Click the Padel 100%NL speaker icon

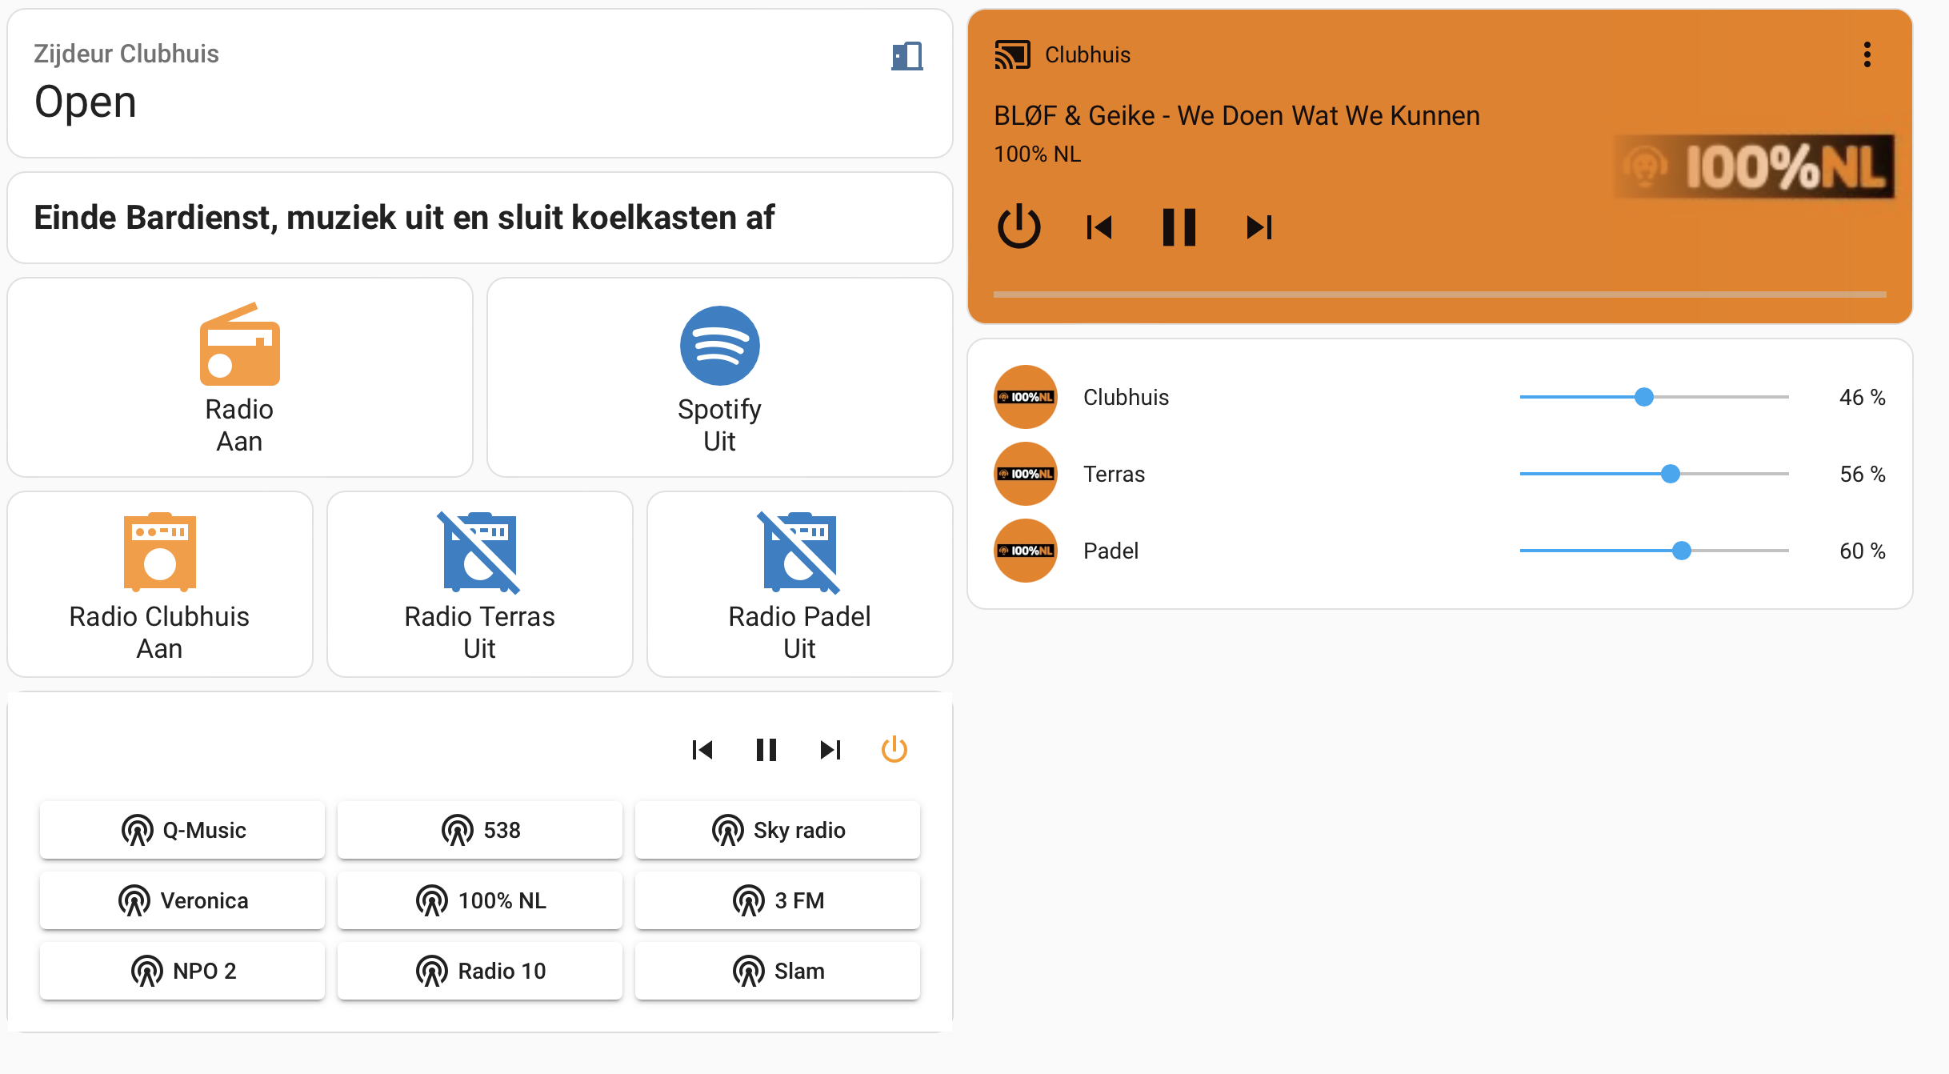point(1025,551)
